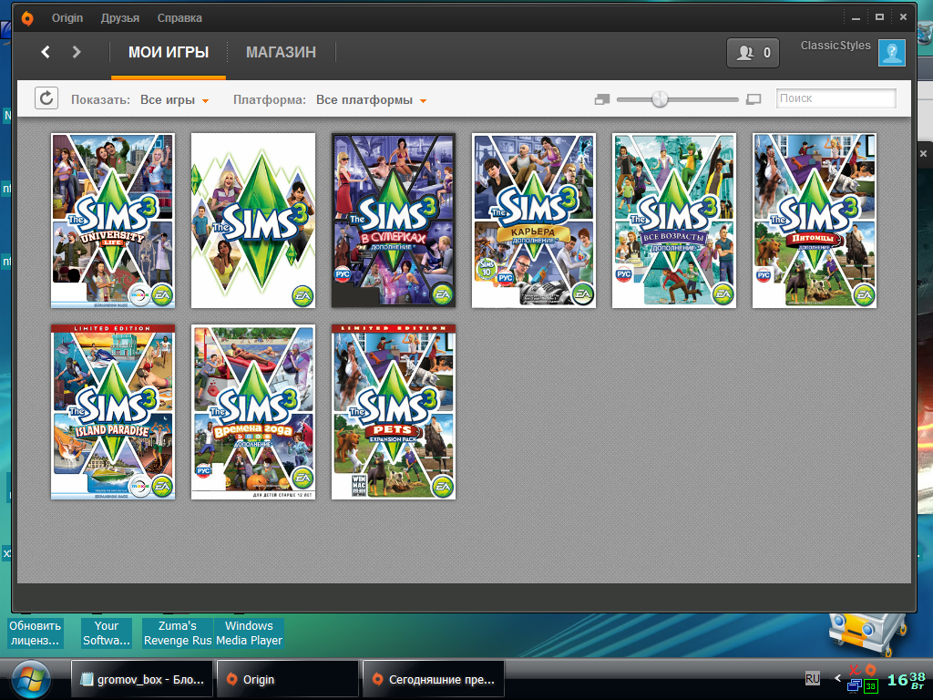Click the thumbnail size slider handle
Screen dimensions: 933x700
(660, 99)
